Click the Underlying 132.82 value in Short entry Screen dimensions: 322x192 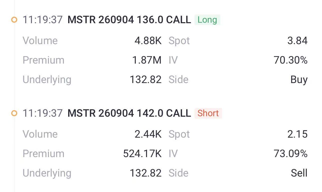point(146,173)
